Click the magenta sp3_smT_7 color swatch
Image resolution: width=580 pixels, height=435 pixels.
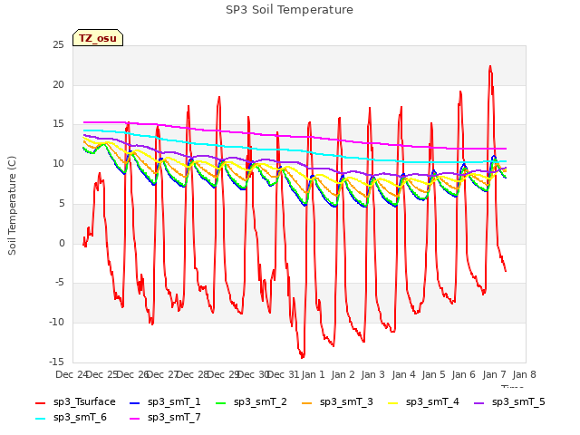click(x=135, y=419)
